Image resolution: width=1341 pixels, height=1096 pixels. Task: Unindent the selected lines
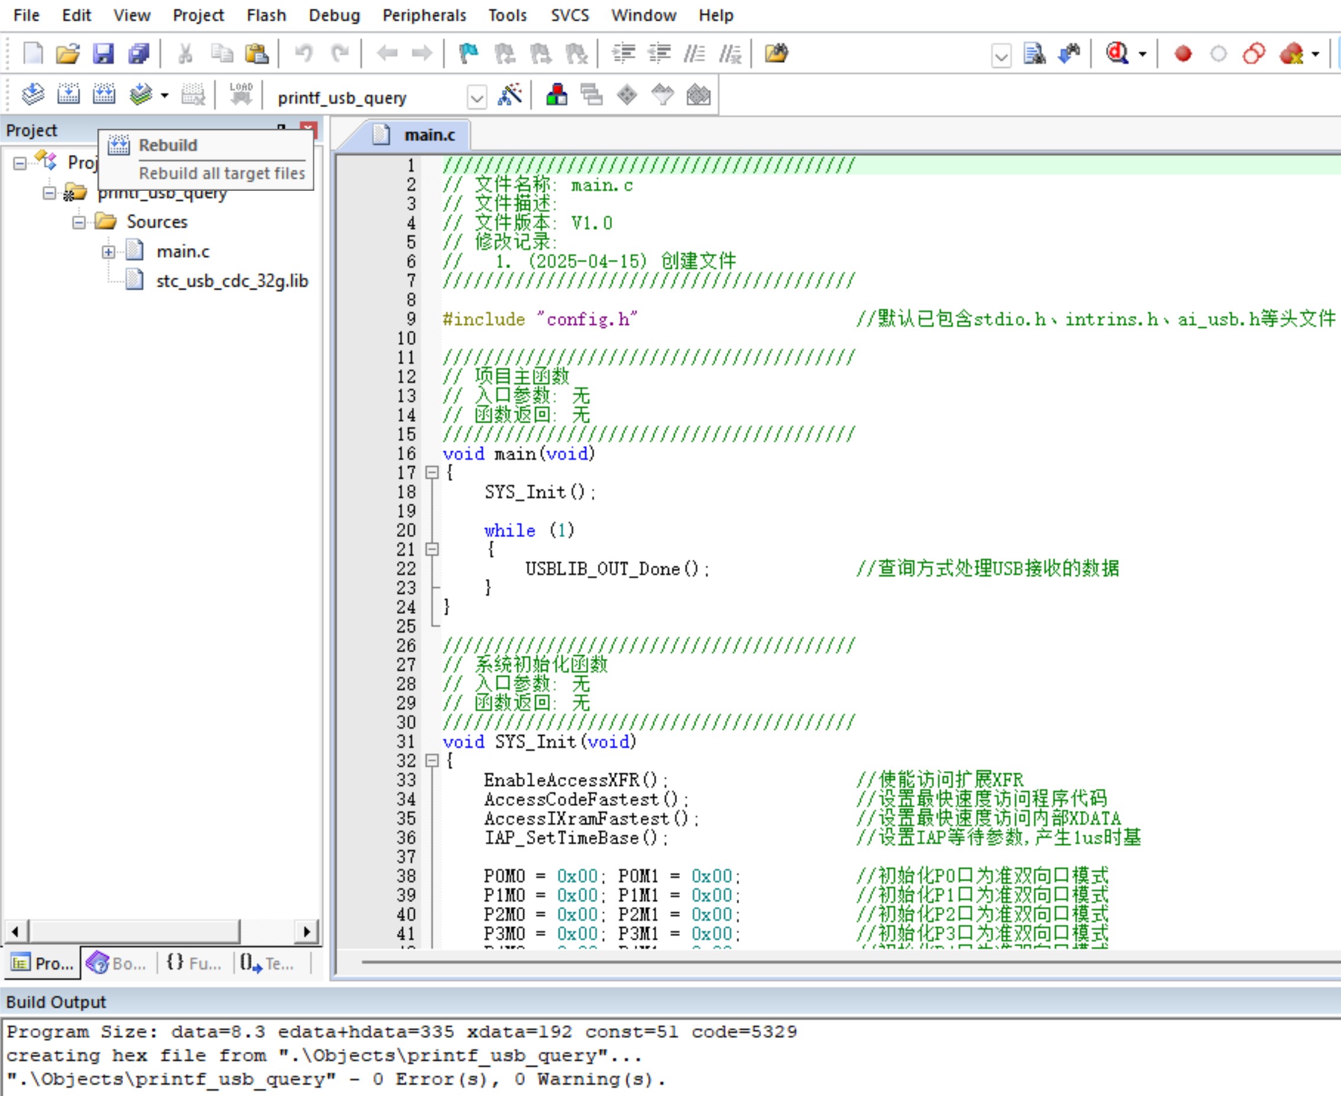[660, 54]
